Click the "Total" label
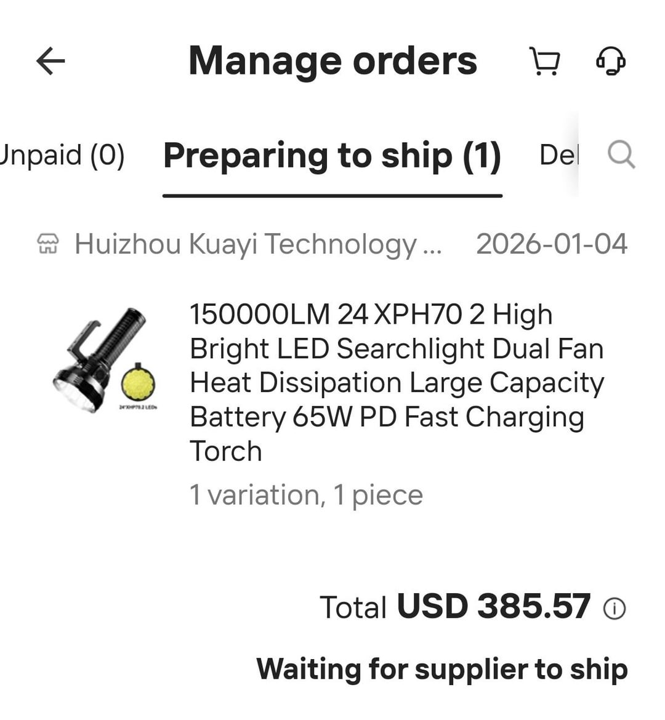This screenshot has height=720, width=665. click(353, 608)
